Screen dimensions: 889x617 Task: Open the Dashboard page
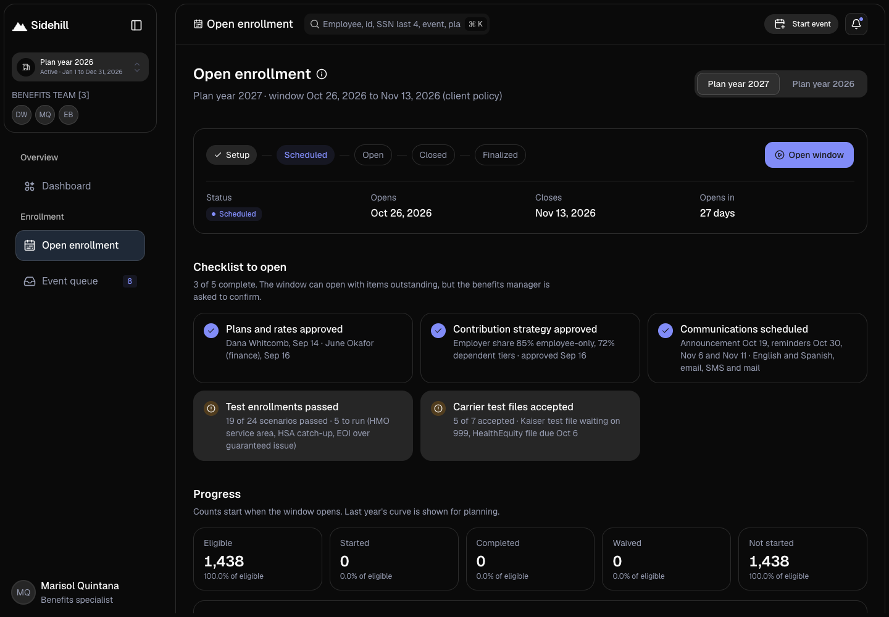(80, 186)
